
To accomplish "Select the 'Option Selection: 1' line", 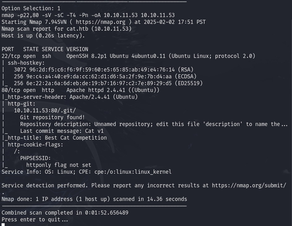I will [x=31, y=8].
